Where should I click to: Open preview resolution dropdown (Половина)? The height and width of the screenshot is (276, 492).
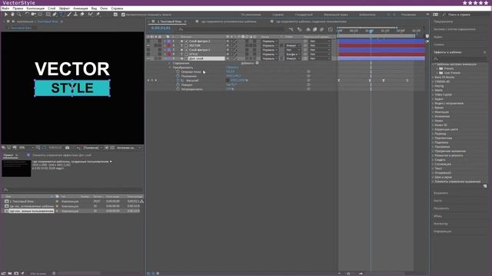pos(92,148)
